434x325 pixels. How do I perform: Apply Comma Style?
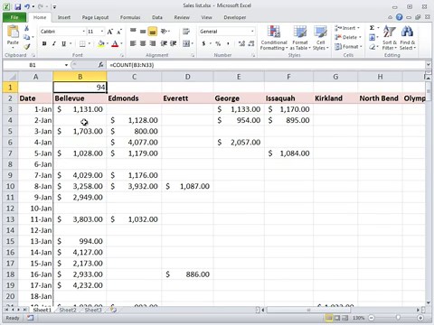[x=228, y=43]
